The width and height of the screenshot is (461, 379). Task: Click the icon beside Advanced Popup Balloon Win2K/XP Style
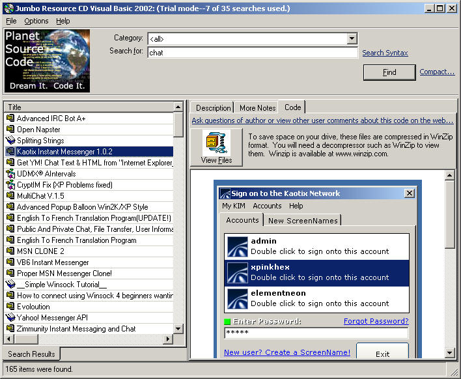point(10,206)
